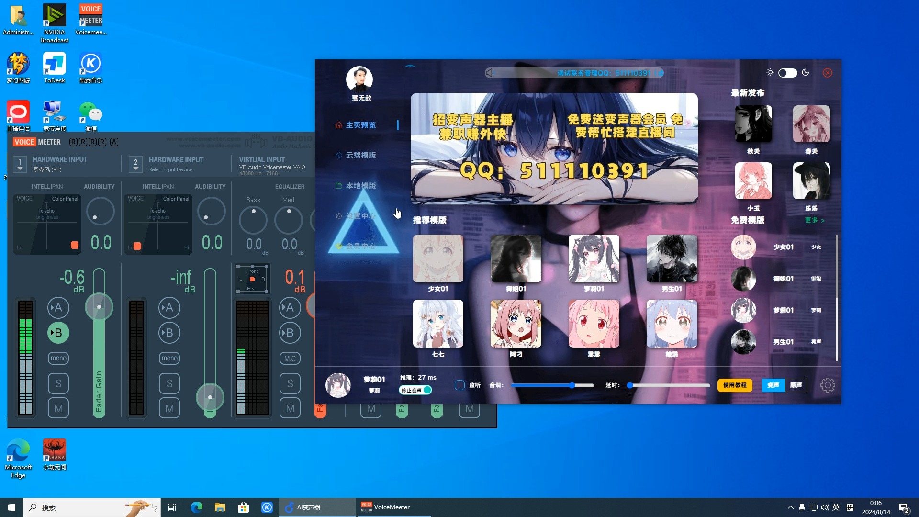Open the gear settings in voice changer bottom bar
919x517 pixels.
tap(828, 385)
